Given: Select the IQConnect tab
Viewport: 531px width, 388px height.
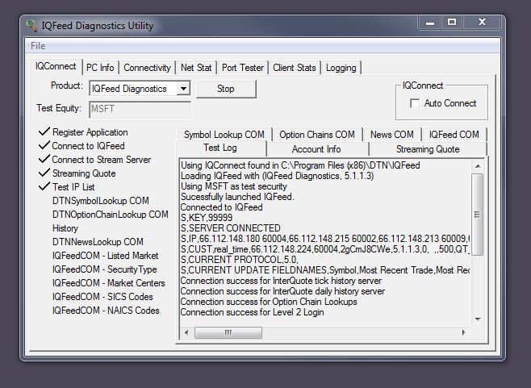Looking at the screenshot, I should coord(56,66).
